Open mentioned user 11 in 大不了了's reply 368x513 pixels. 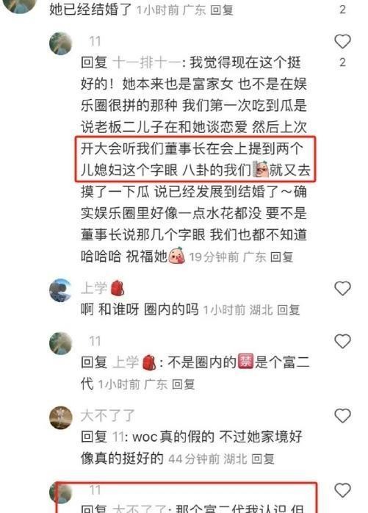(118, 437)
